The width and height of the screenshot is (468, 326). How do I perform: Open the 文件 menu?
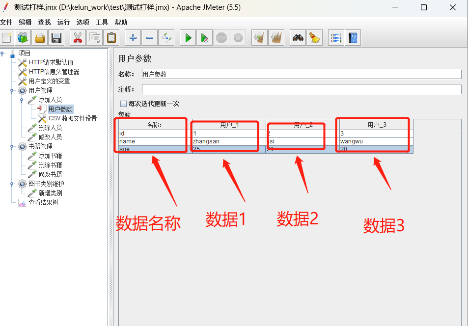coord(6,22)
